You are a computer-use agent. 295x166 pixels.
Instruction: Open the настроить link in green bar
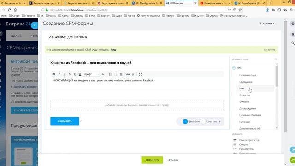click(269, 50)
